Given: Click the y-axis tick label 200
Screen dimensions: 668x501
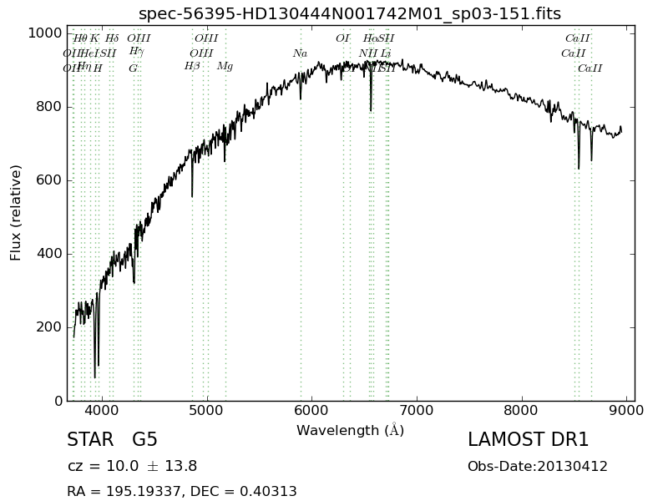Looking at the screenshot, I should tap(49, 327).
